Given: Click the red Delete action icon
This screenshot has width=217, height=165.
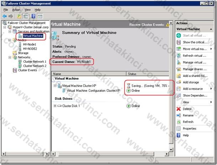Looking at the screenshot, I should click(x=179, y=109).
